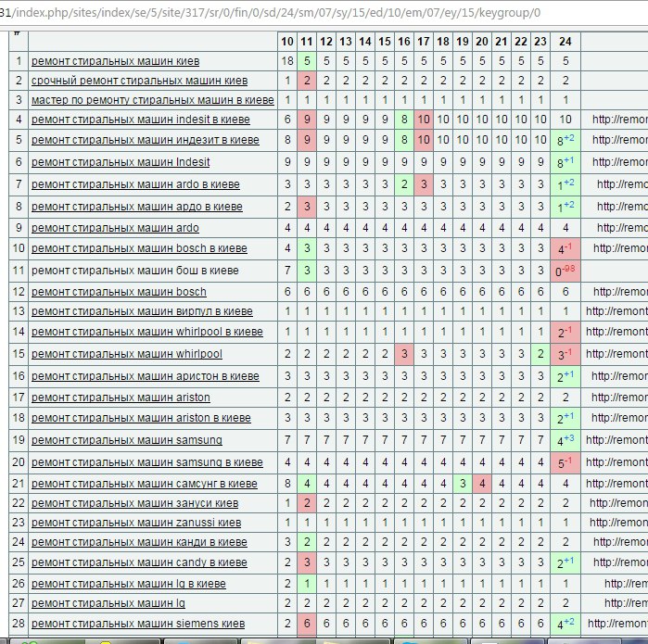Click the 5-1 cell in row 20
Viewport: 648px width, 644px height.
[565, 462]
